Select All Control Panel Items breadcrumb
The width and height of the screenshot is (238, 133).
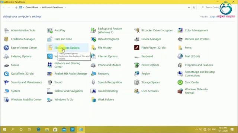tap(52, 7)
